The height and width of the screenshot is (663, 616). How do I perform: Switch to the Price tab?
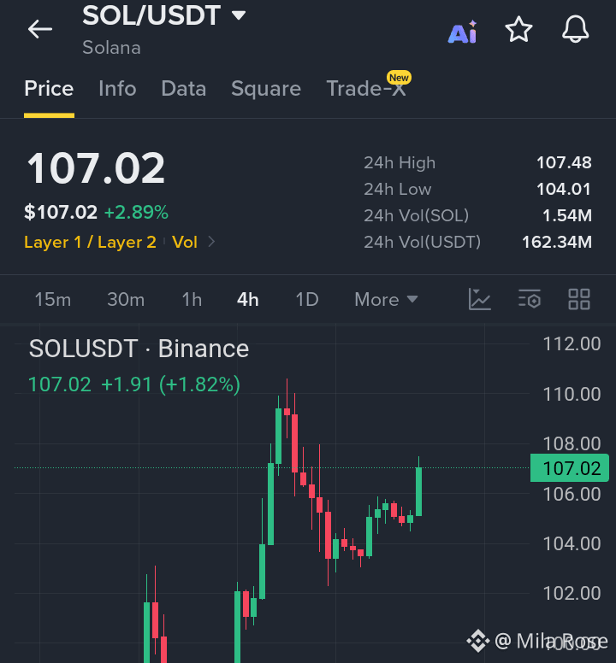click(49, 89)
